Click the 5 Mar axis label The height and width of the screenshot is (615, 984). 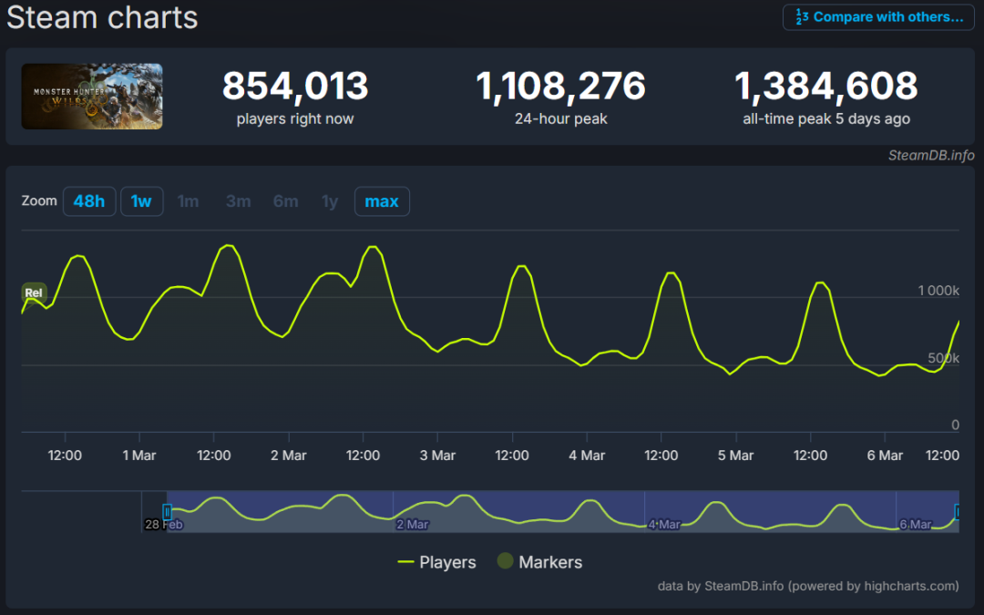[735, 456]
